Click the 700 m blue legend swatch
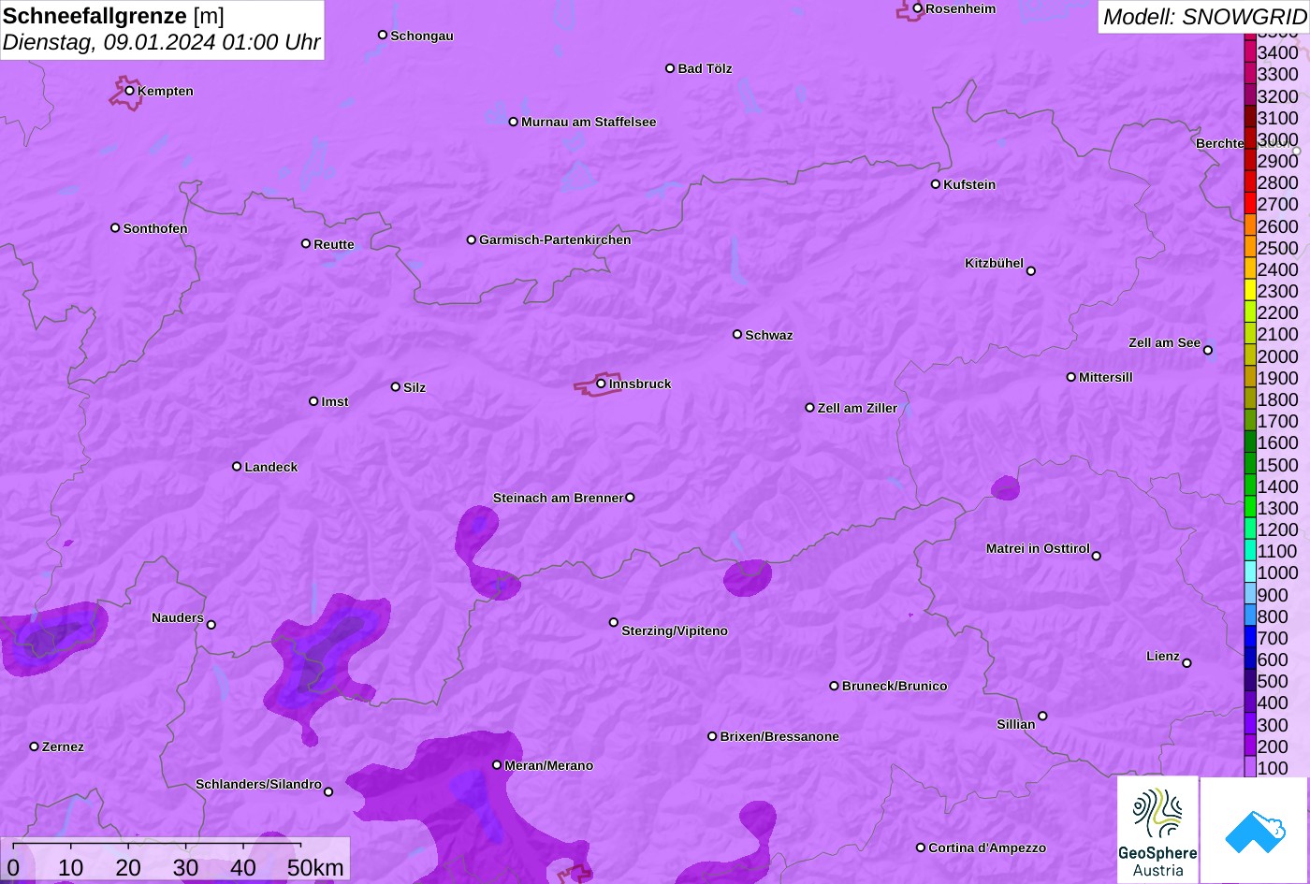 point(1250,637)
